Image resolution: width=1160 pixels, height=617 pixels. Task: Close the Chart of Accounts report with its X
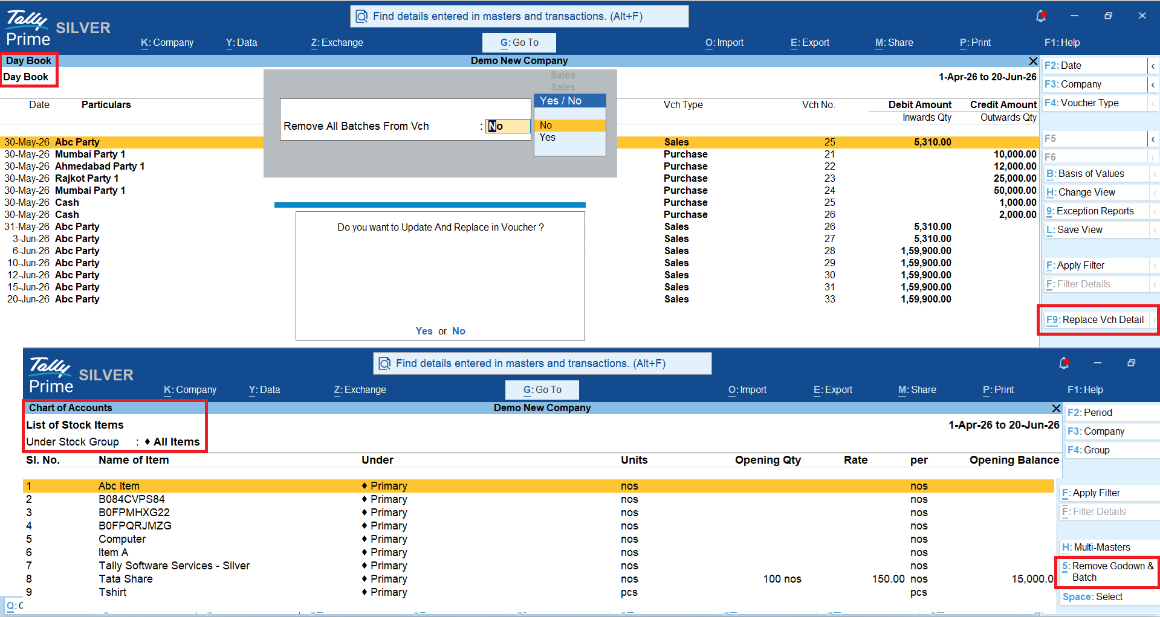(1056, 408)
